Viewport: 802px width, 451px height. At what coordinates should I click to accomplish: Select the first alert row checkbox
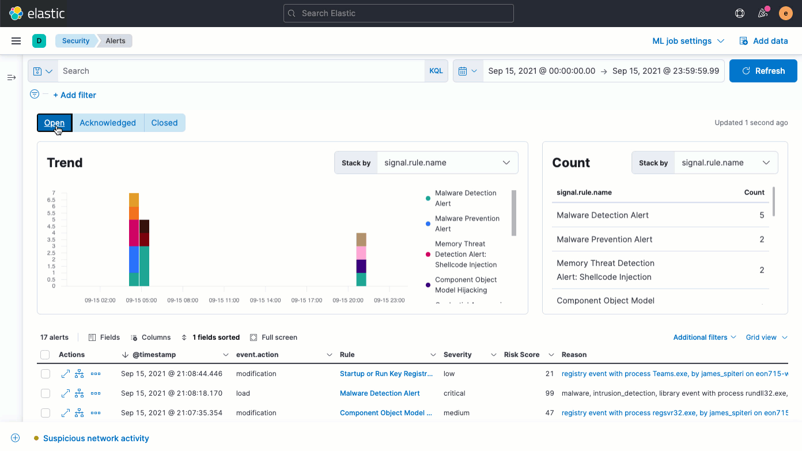pos(45,373)
